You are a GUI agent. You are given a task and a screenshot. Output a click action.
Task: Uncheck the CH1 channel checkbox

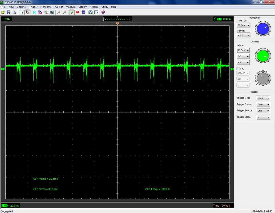[238, 45]
